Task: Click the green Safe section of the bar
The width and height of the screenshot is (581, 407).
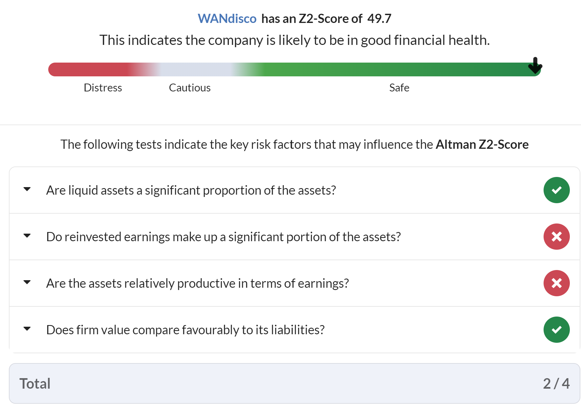Action: [x=399, y=69]
